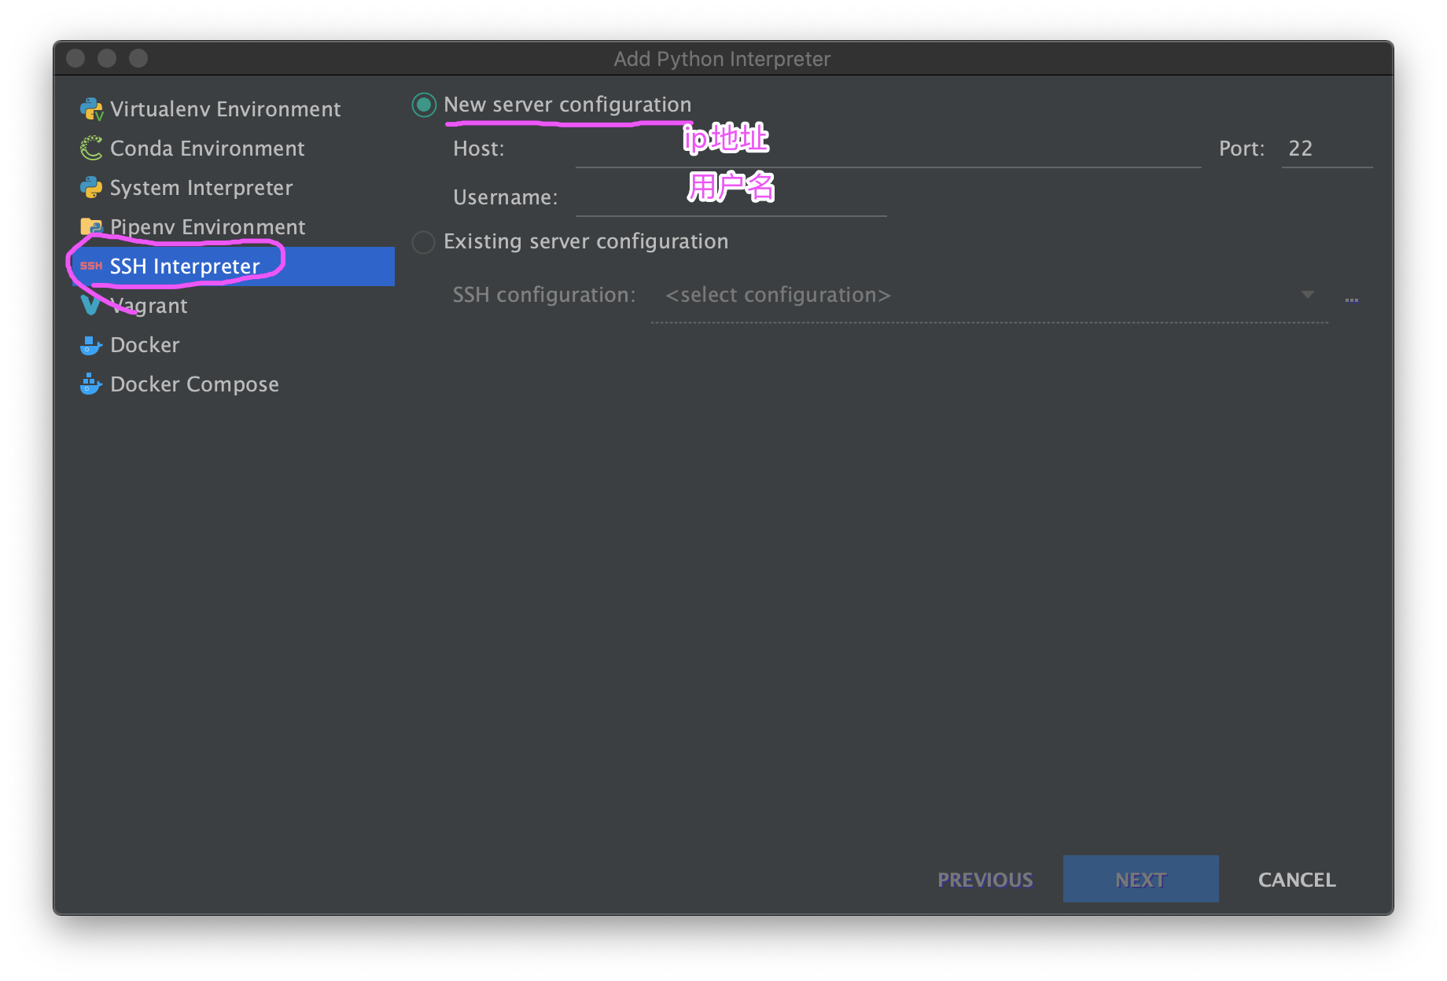Click the Conda Environment ring icon
The image size is (1447, 981).
tap(91, 149)
